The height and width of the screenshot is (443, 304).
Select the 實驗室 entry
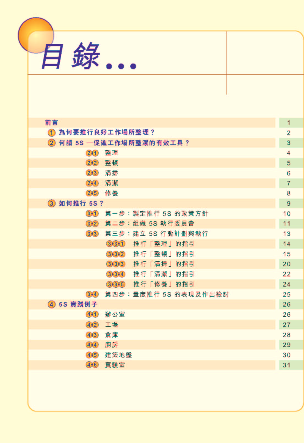(x=115, y=365)
